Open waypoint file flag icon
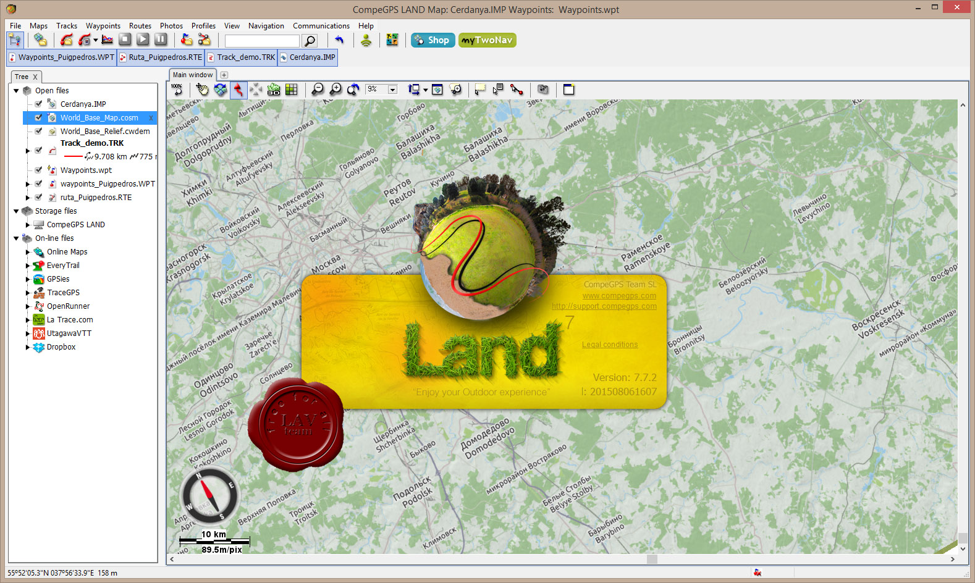975x583 pixels. [187, 40]
